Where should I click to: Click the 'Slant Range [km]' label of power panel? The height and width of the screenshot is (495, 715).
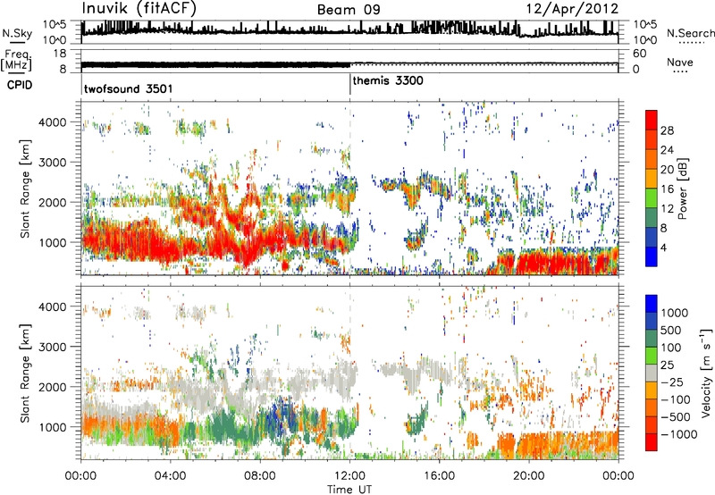click(24, 189)
